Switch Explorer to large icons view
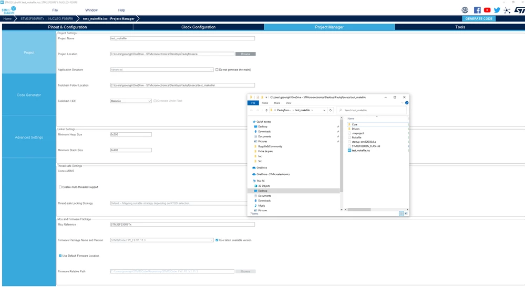525x287 pixels. [x=406, y=214]
